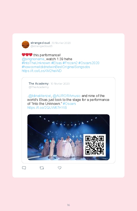Click the retweet arrows icon
This screenshot has height=211, width=137.
coord(42,168)
